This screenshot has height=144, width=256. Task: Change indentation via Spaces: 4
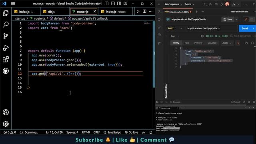click(72, 132)
